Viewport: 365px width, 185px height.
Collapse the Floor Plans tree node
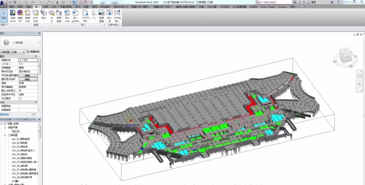(5, 128)
